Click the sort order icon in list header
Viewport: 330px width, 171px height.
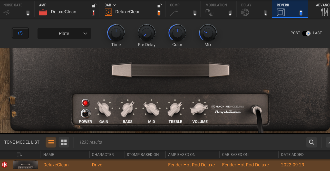[20, 154]
